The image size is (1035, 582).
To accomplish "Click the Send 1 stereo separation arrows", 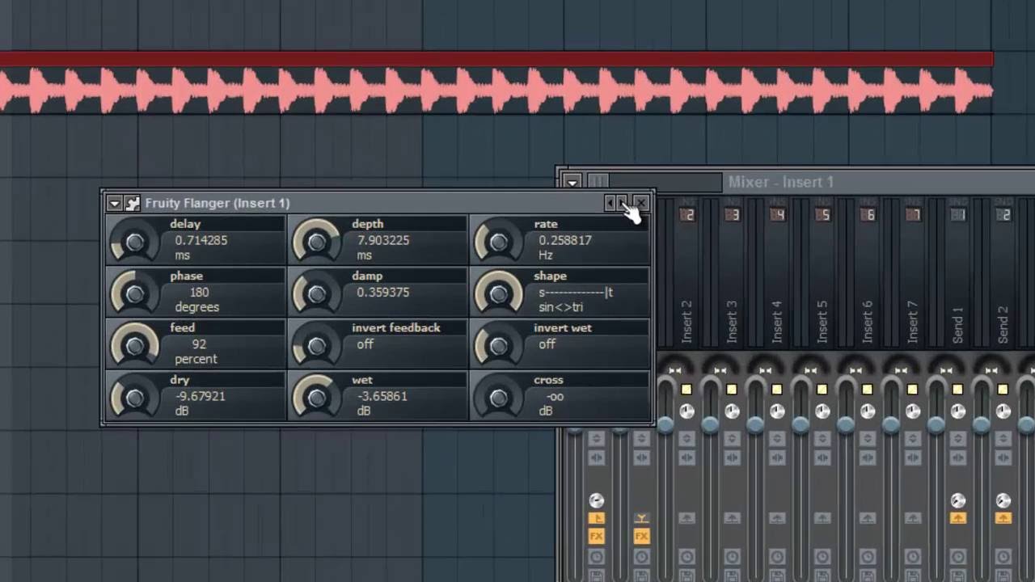I will pos(946,370).
